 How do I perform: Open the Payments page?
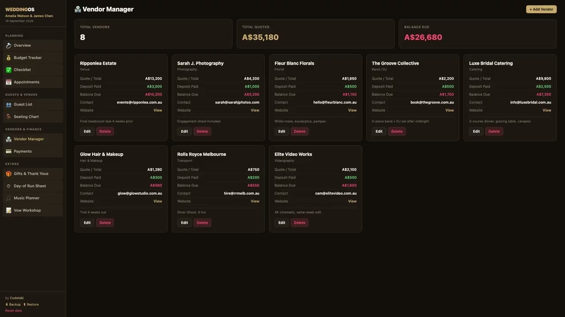[x=33, y=151]
